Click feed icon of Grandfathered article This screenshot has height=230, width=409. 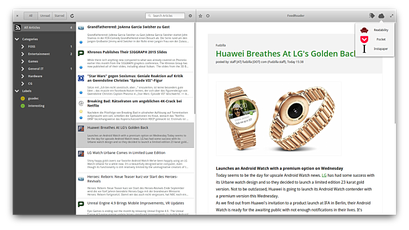(x=81, y=28)
